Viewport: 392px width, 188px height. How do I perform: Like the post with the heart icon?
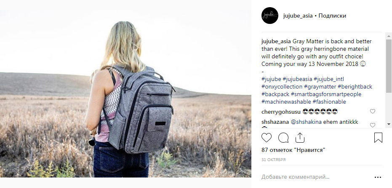pos(267,138)
